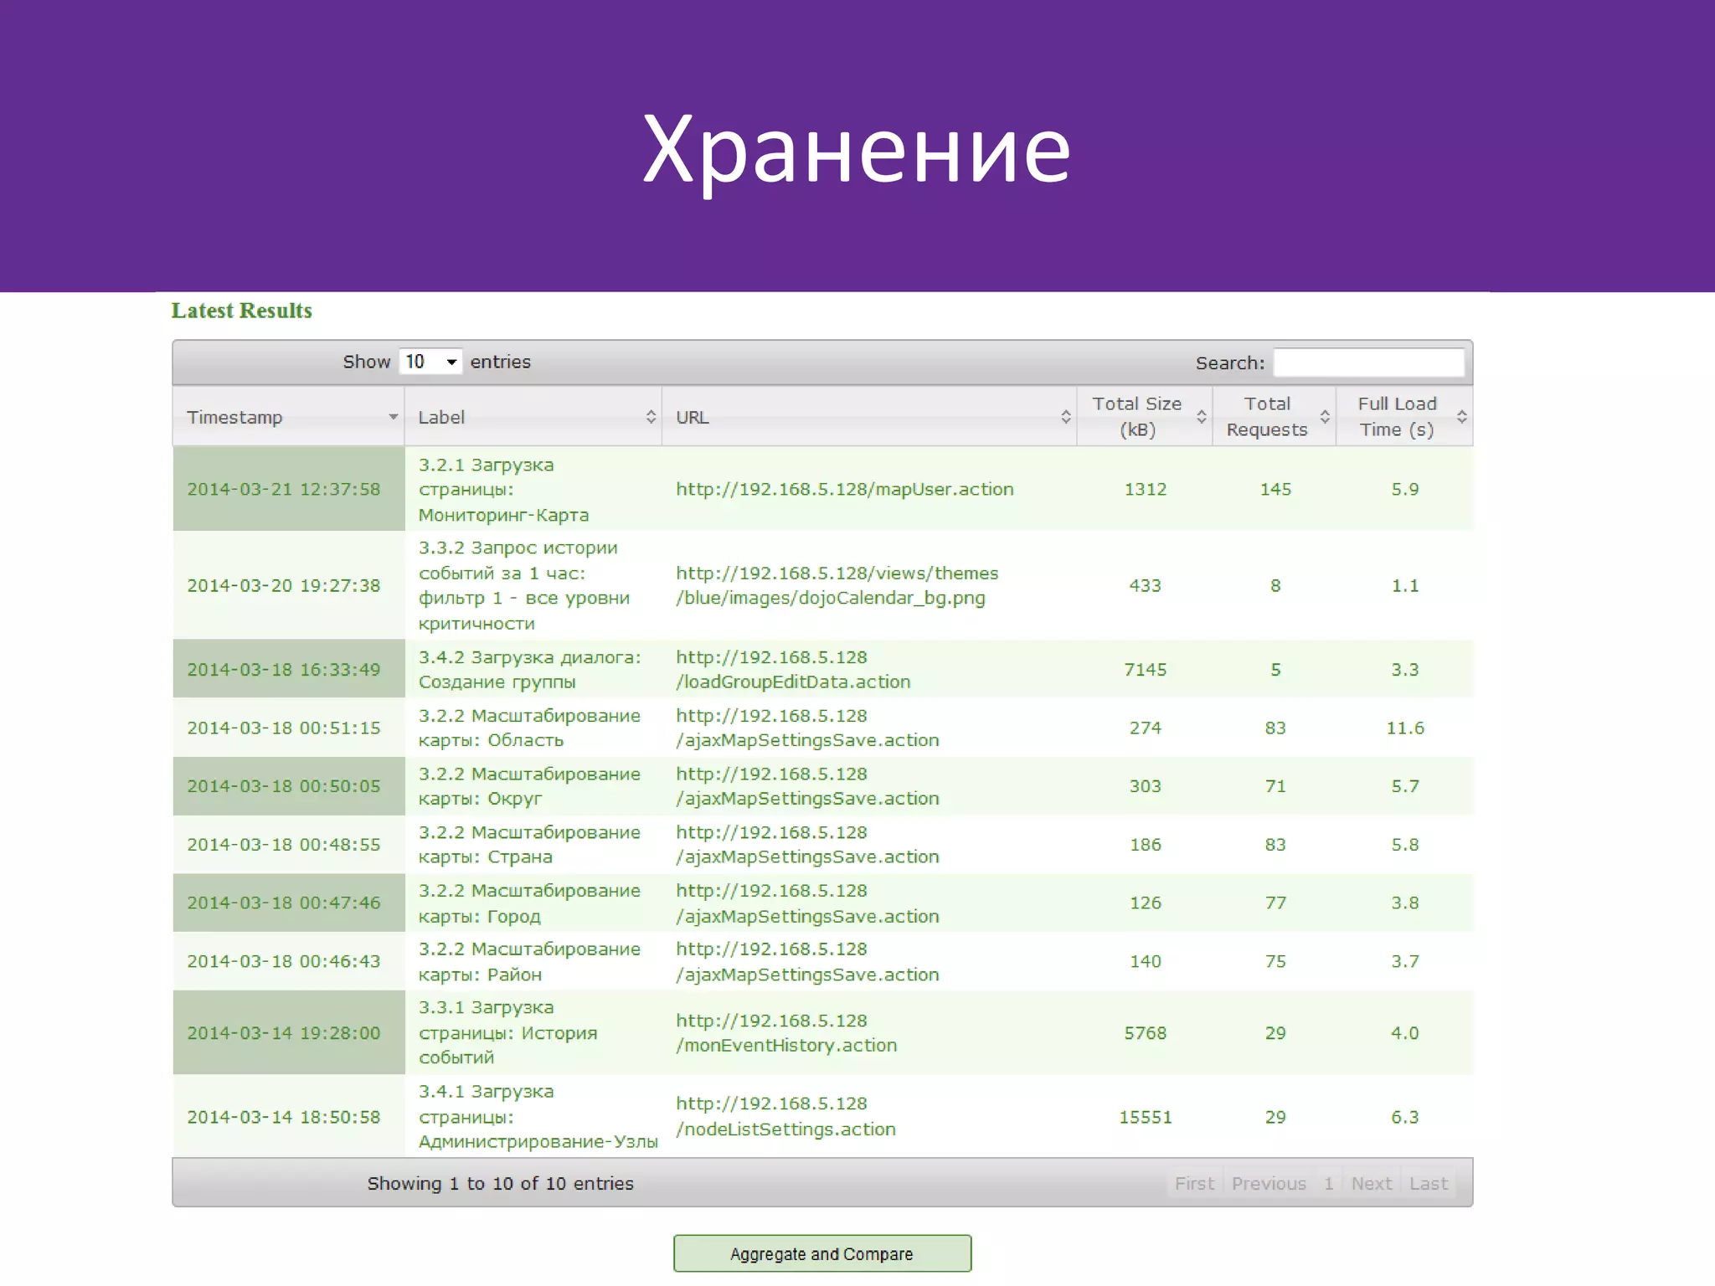Image resolution: width=1715 pixels, height=1286 pixels.
Task: Click total size value 5768
Action: 1145,1032
